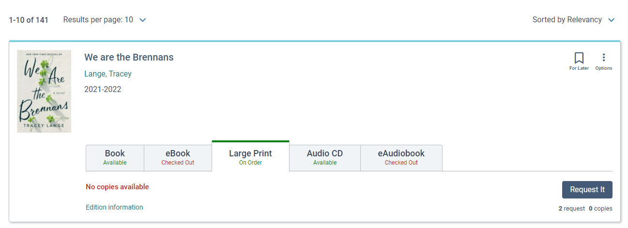Switch to the Book format tab

coord(115,158)
